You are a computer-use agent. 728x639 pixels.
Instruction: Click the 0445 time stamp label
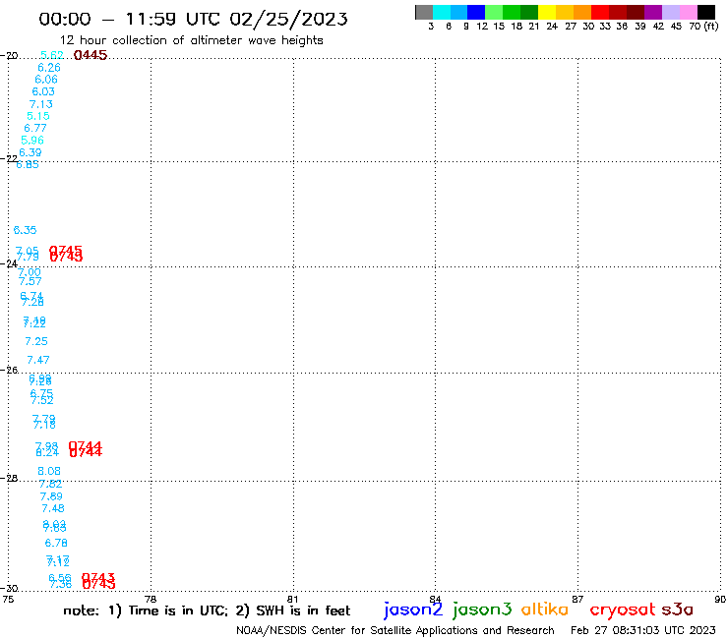pyautogui.click(x=91, y=55)
